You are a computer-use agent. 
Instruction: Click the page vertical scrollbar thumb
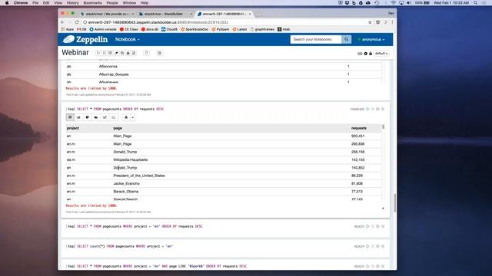(x=394, y=202)
